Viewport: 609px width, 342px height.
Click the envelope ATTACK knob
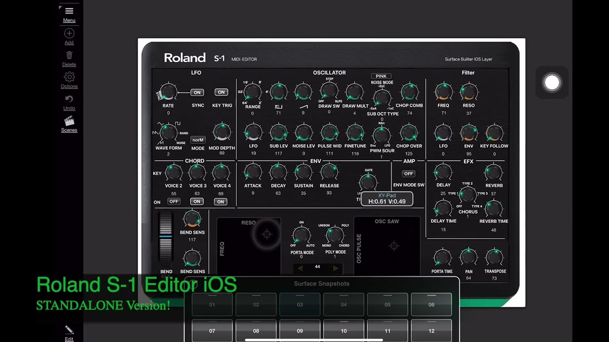click(x=253, y=172)
